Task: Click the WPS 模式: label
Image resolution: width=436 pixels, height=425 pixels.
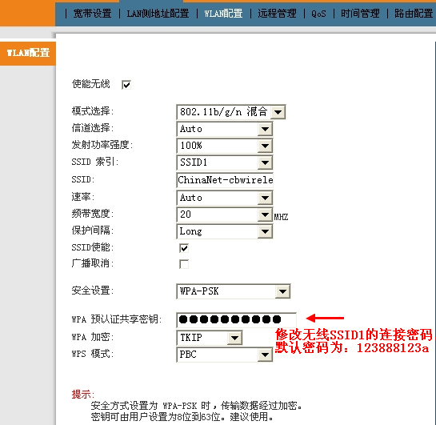Action: (x=93, y=354)
